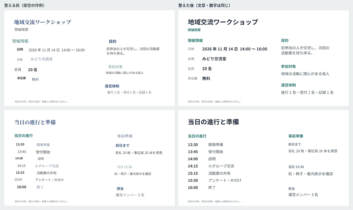Click "名札 20 枚・筆記具 20 本を用意" in 整えた後 slide
Viewport: 353px width, 210px height.
(313, 151)
